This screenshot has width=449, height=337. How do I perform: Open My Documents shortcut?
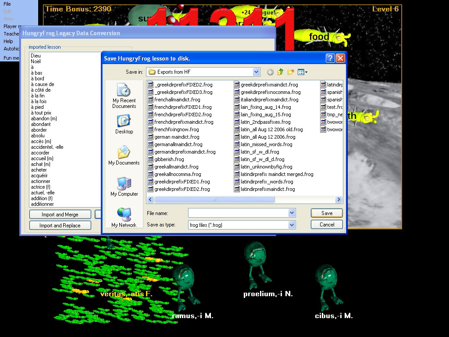(124, 156)
